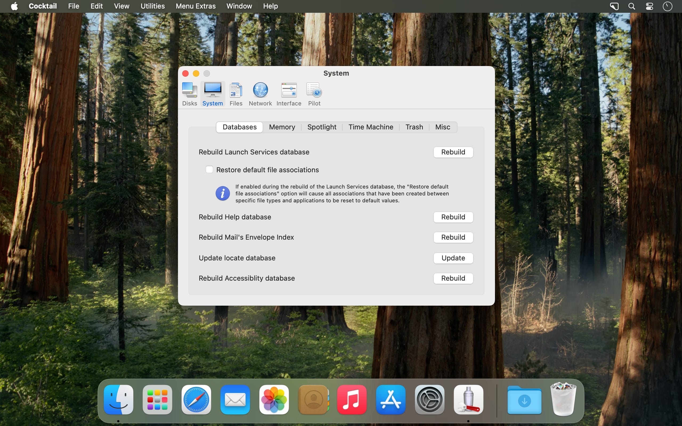Rebuild the Launch Services database
This screenshot has height=426, width=682.
point(453,152)
